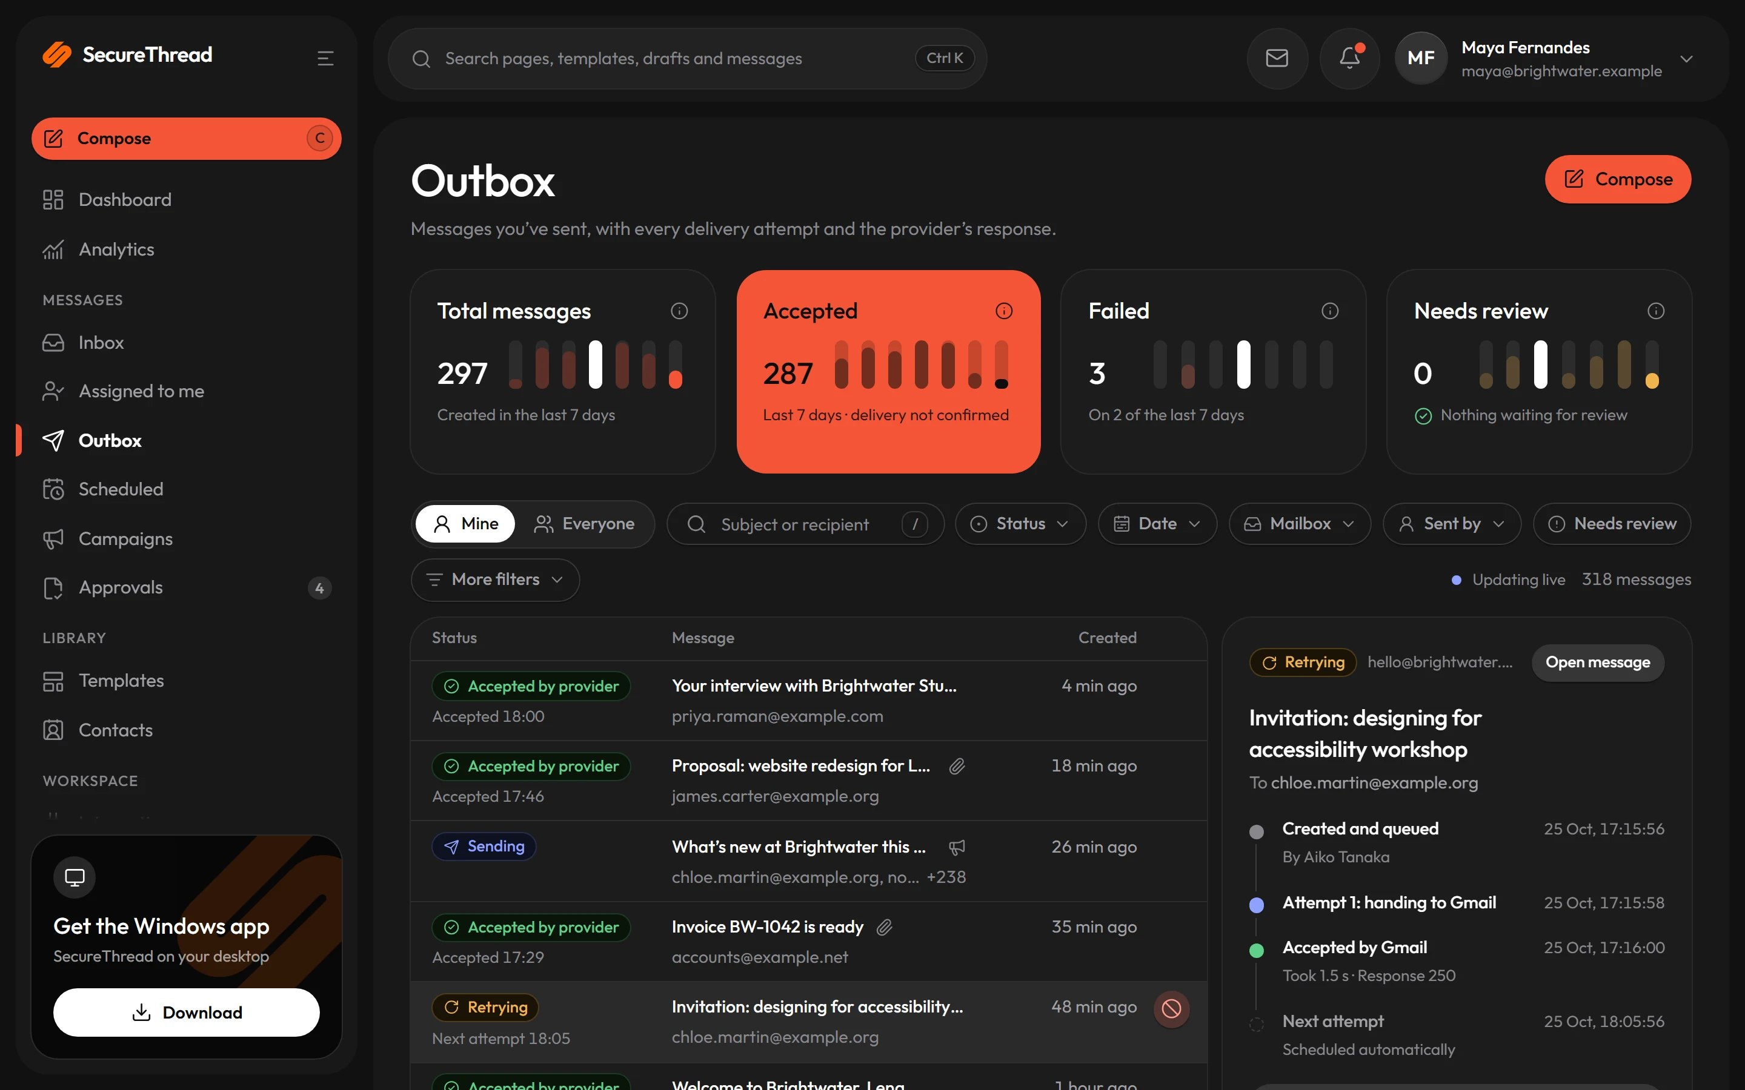Click the Contacts icon in sidebar

coord(53,730)
